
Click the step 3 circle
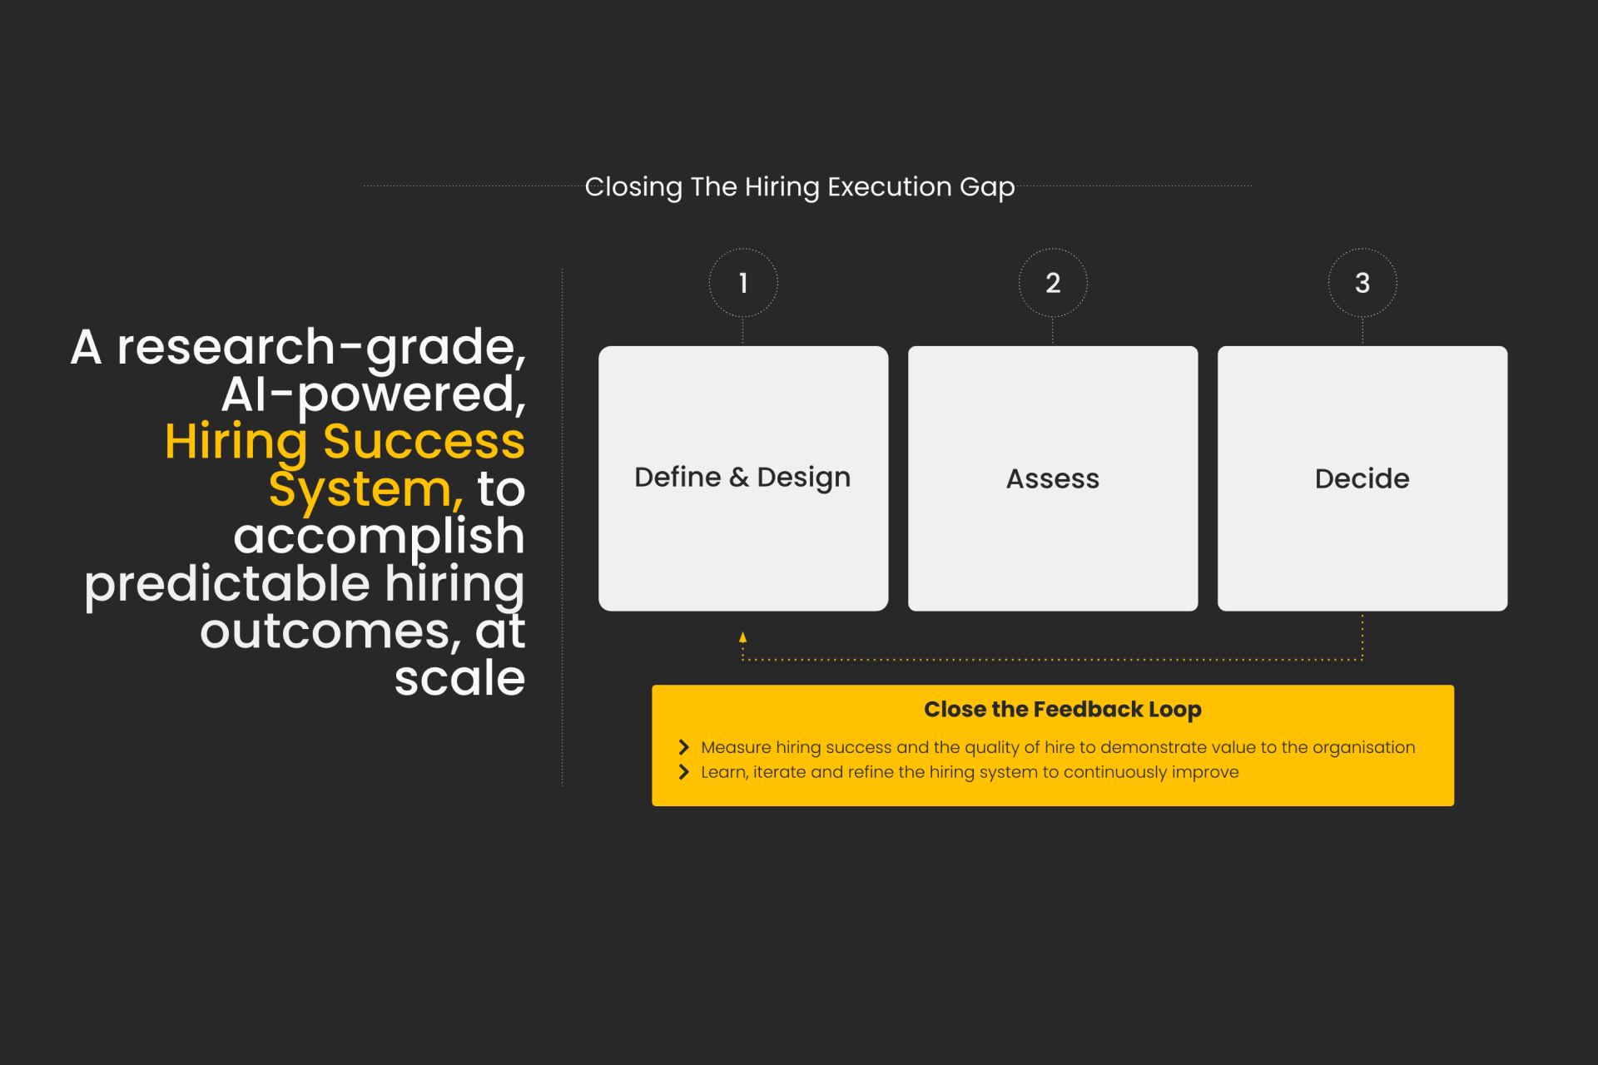pos(1362,283)
